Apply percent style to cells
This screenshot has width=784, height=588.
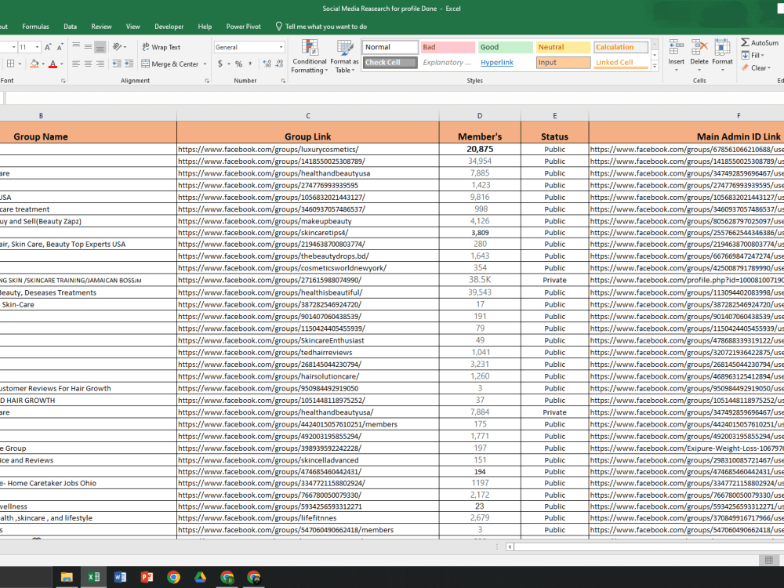tap(238, 64)
